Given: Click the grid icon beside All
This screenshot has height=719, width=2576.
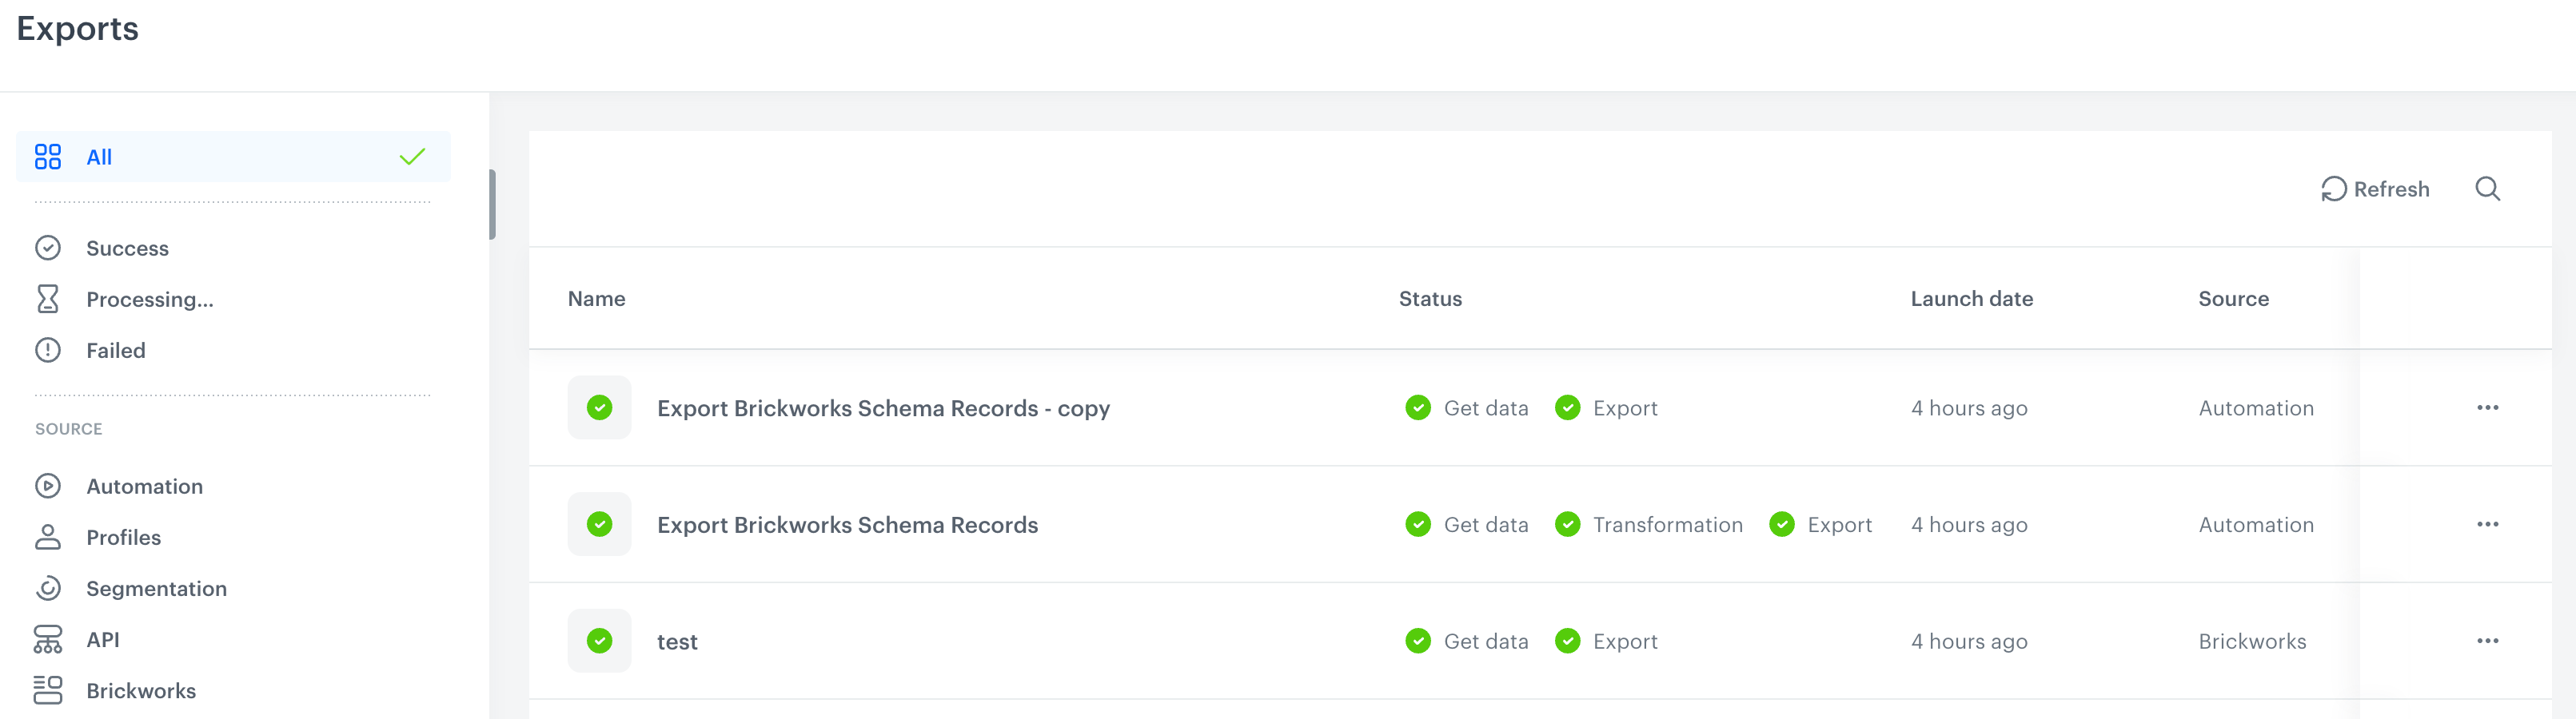Looking at the screenshot, I should click(x=47, y=156).
